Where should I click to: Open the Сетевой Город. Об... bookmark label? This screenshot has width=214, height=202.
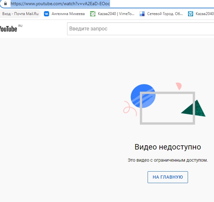click(x=165, y=14)
